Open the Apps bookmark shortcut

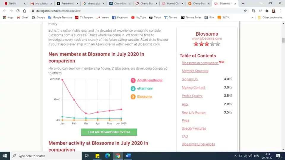(x=8, y=18)
